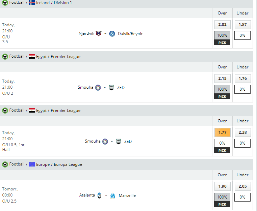Viewport: 257px width, 211px height.
Task: Click the Atalanta club badge icon
Action: [x=99, y=195]
